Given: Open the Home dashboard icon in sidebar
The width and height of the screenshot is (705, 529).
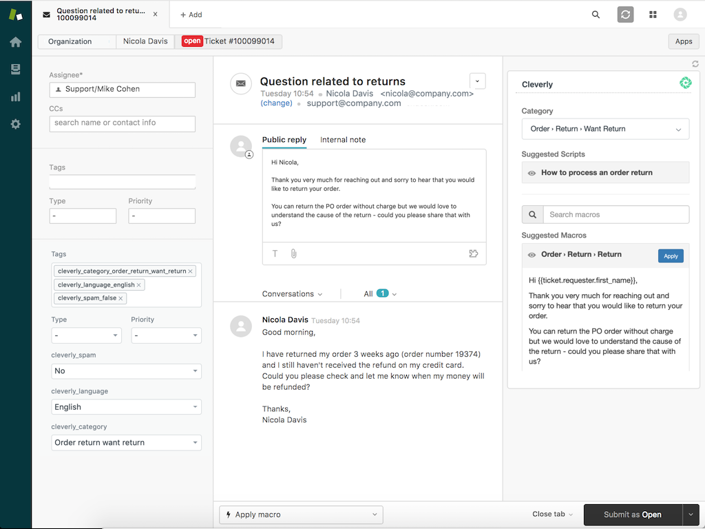Looking at the screenshot, I should pos(15,42).
